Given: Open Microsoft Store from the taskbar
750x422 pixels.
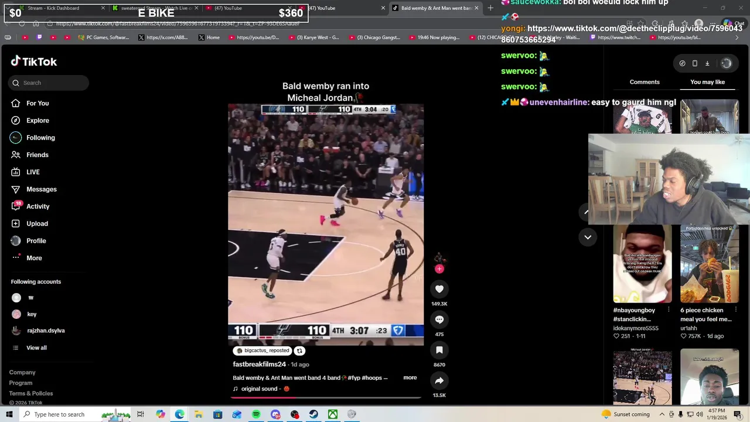Looking at the screenshot, I should tap(218, 414).
